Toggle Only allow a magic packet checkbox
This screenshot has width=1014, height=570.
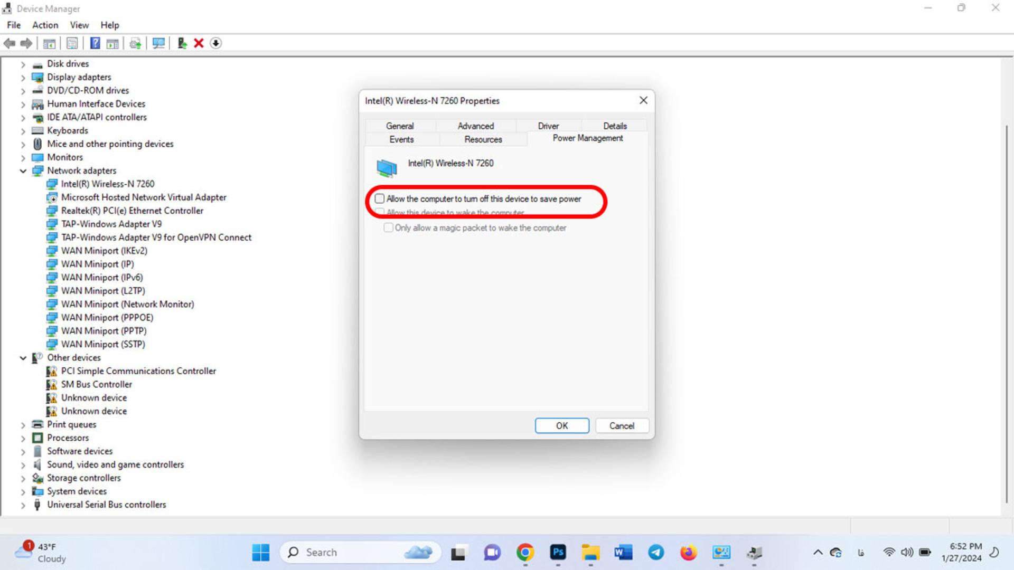(x=389, y=228)
